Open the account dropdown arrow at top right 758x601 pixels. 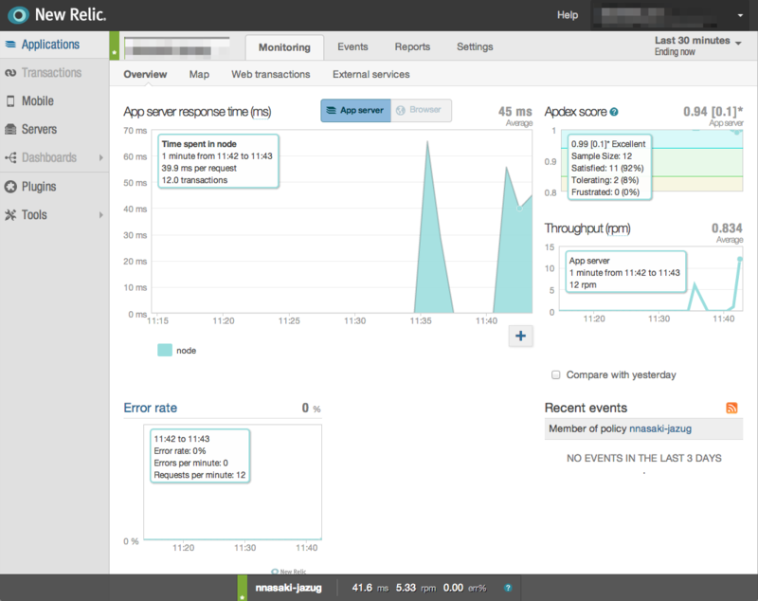tap(740, 15)
